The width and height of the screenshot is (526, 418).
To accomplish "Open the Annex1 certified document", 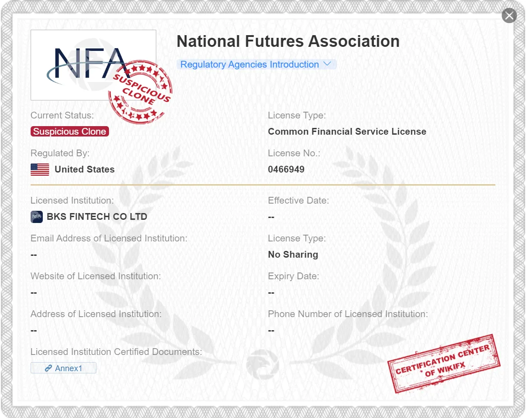I will 63,368.
